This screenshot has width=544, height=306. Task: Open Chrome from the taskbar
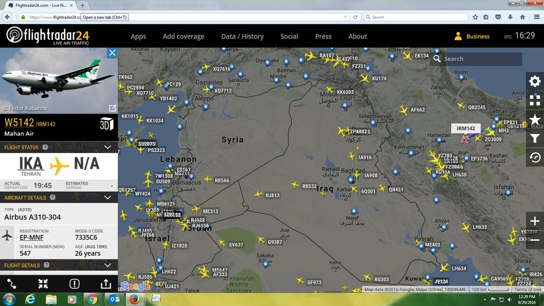(x=92, y=299)
